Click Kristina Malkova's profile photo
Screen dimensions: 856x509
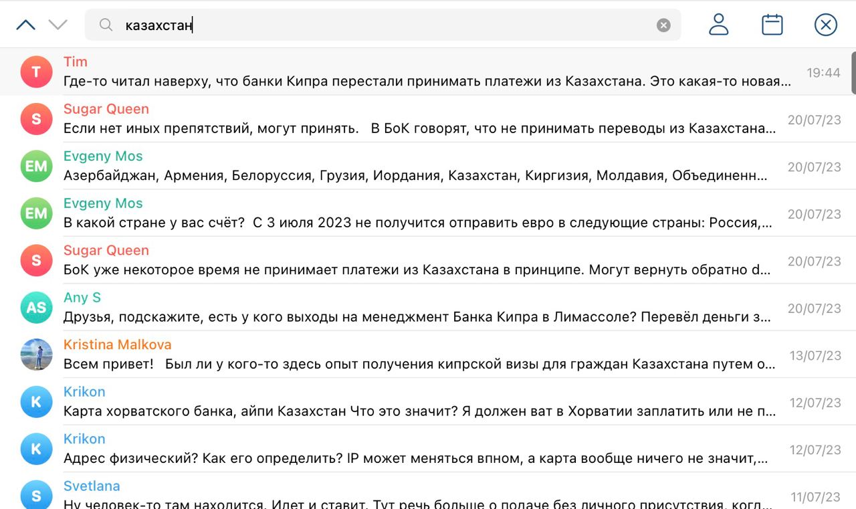[x=36, y=354]
